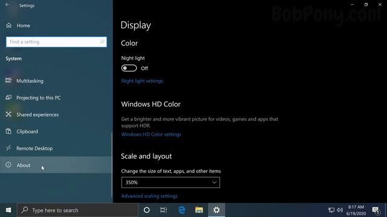
Task: Turn on the Night light toggle
Action: tap(129, 68)
